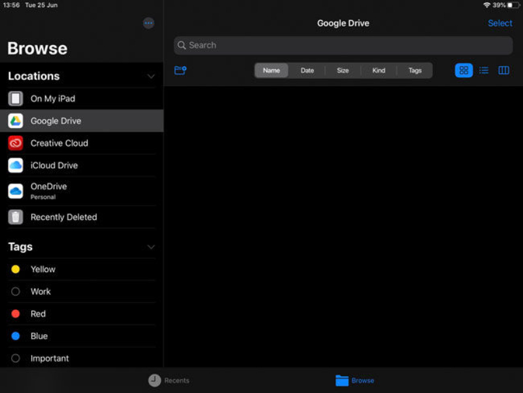Switch to grid icon view
The height and width of the screenshot is (393, 523).
[x=464, y=71]
